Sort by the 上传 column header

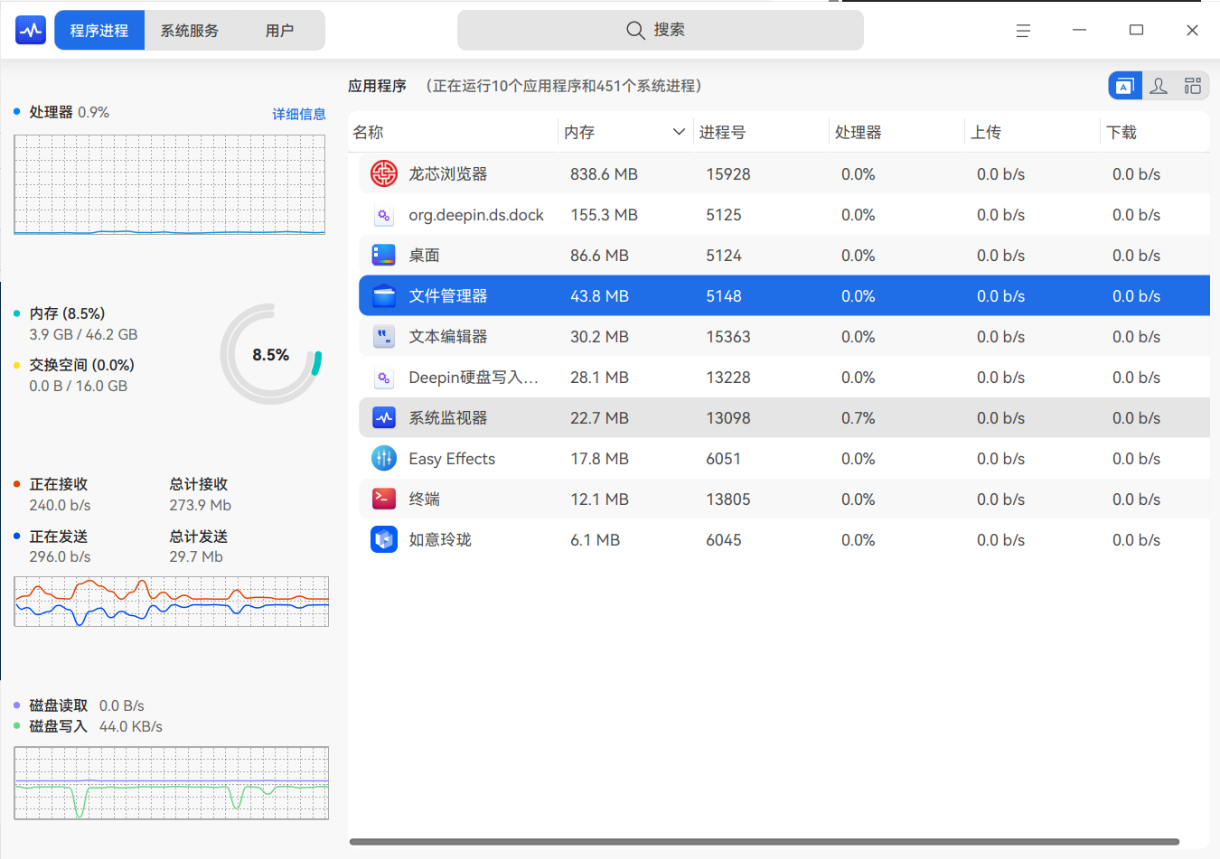coord(1032,132)
